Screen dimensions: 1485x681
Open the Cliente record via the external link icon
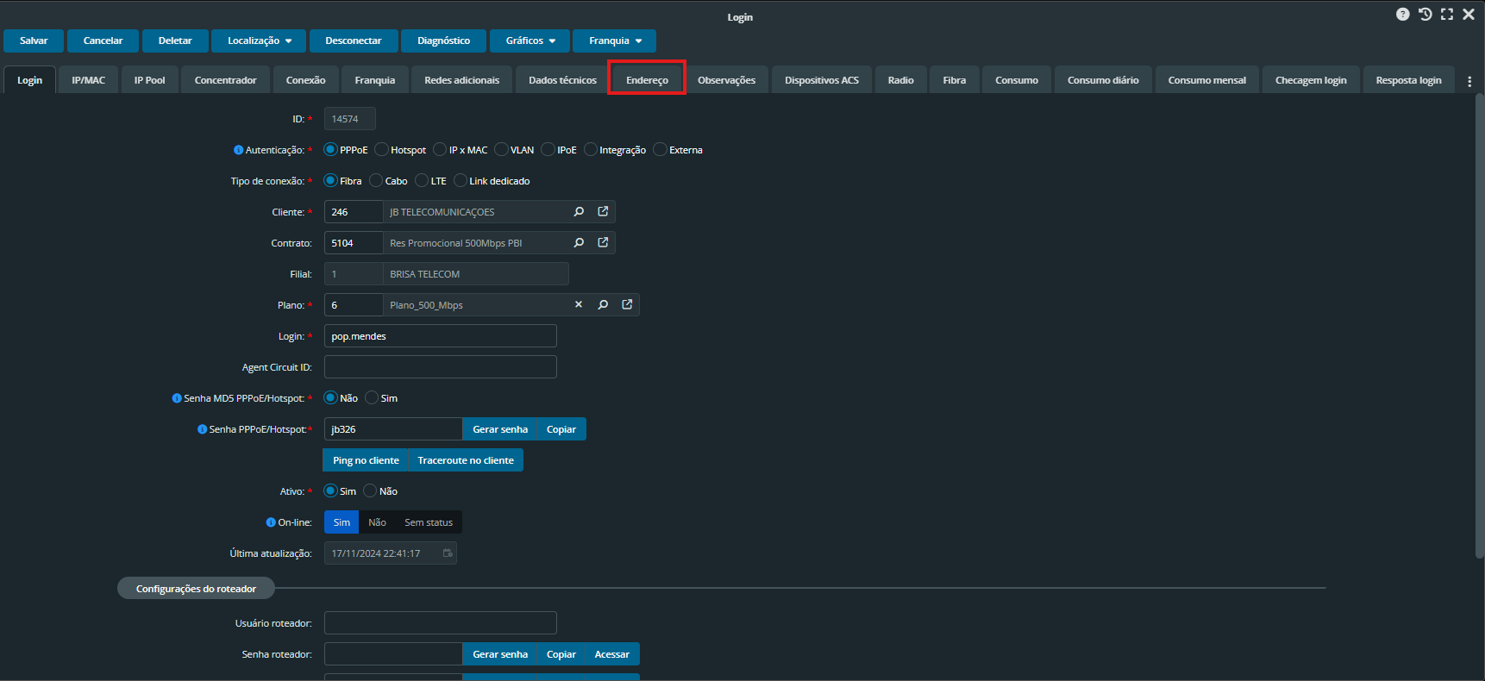603,212
